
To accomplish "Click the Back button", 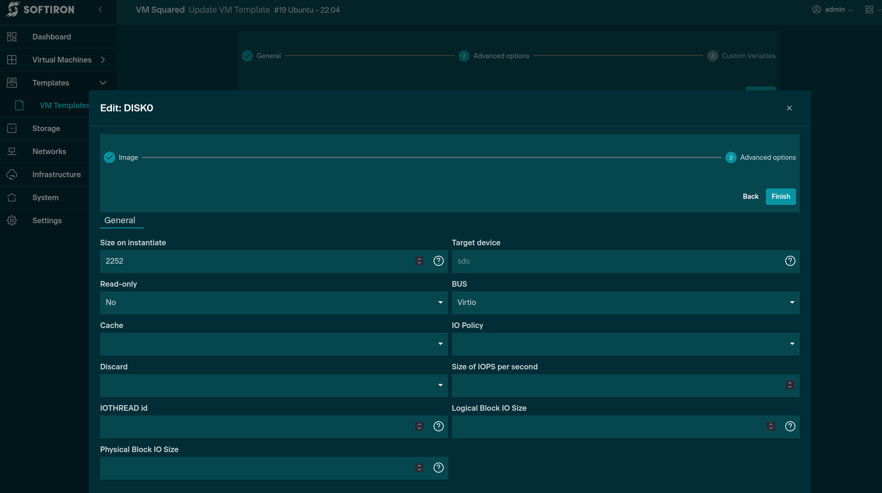I will 750,196.
